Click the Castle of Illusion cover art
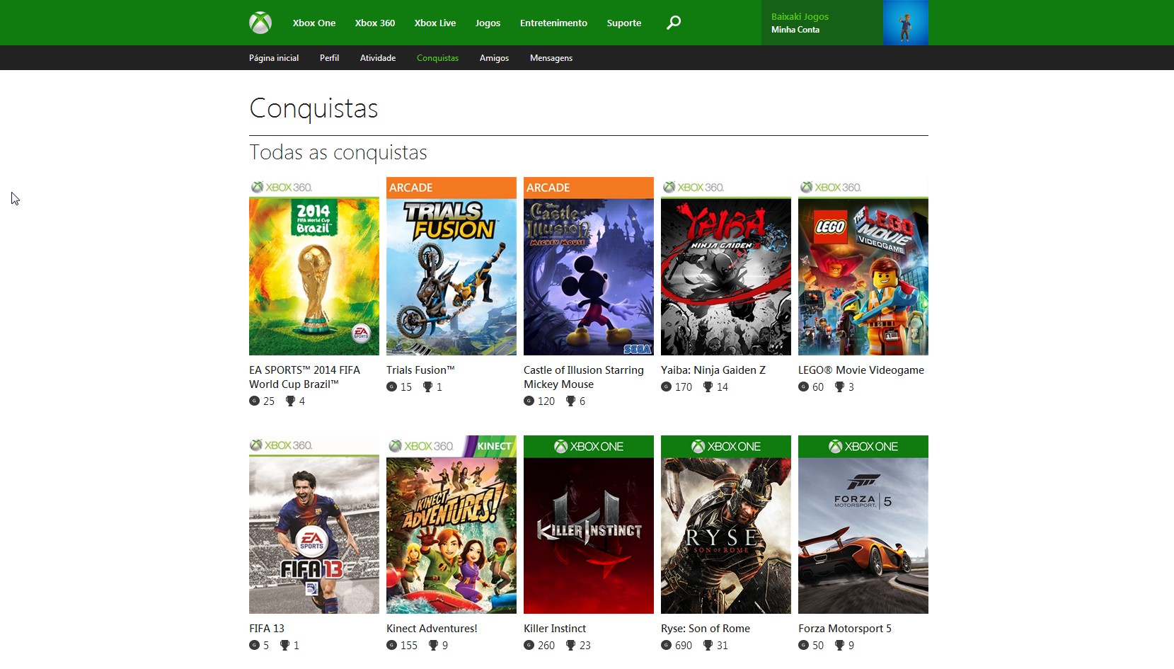 tap(589, 266)
